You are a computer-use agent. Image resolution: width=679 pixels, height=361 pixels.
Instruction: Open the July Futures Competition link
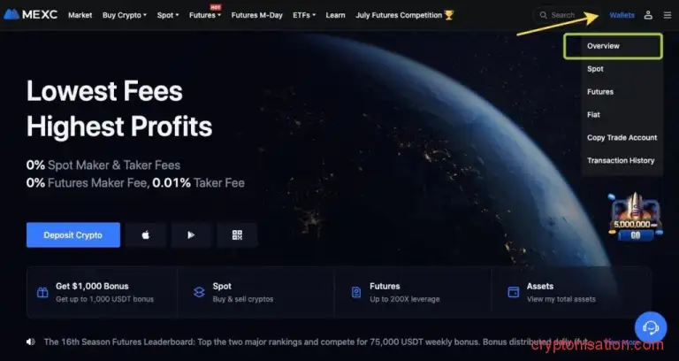404,15
